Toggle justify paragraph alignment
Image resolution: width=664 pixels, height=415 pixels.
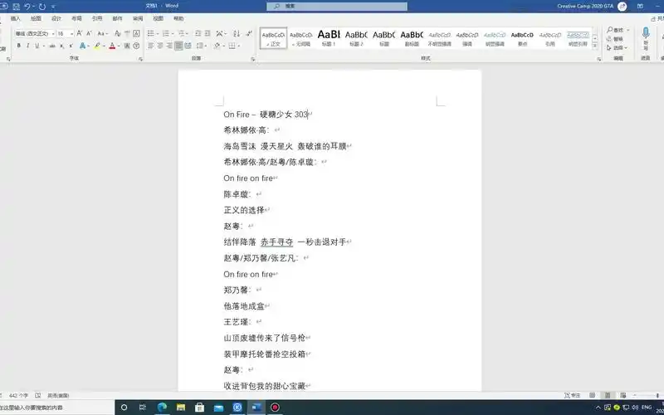178,46
